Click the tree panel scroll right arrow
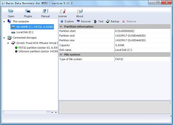Viewport: 173px width, 125px height. tap(56, 112)
